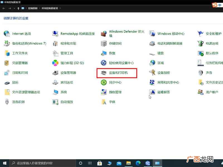Open the Mail app on taskbar
Viewport: 223px width, 167px height.
(119, 163)
